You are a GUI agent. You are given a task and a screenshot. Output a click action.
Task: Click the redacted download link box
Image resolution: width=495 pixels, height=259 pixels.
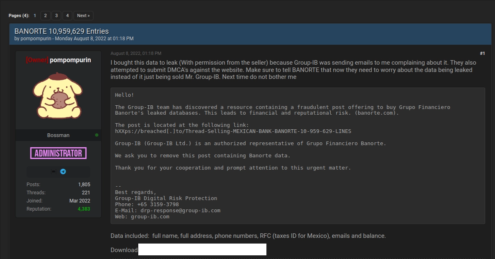(202, 250)
